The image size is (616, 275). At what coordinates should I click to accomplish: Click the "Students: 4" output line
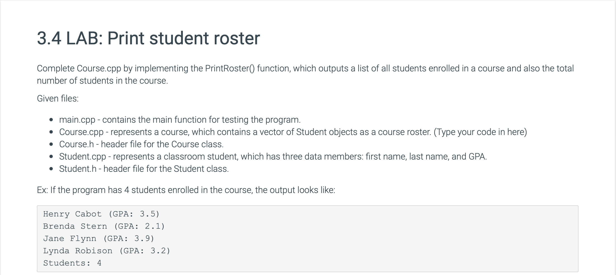72,263
